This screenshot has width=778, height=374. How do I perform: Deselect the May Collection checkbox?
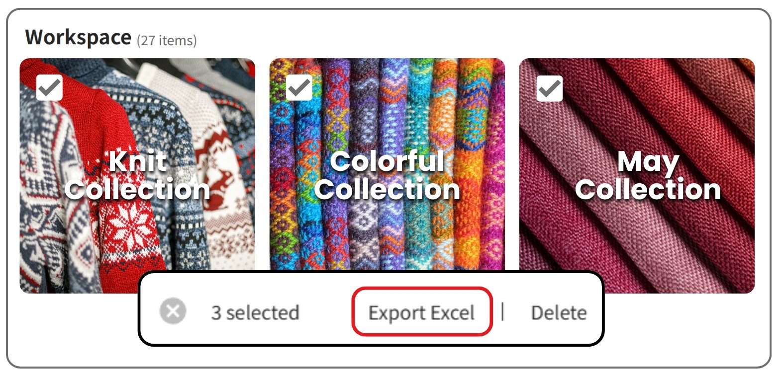[550, 88]
